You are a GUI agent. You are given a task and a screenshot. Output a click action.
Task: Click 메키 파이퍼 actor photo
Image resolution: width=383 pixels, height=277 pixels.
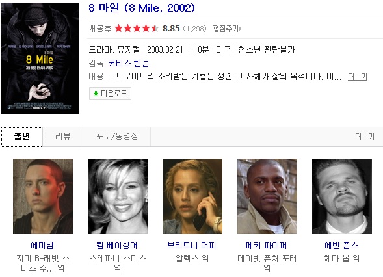point(267,196)
